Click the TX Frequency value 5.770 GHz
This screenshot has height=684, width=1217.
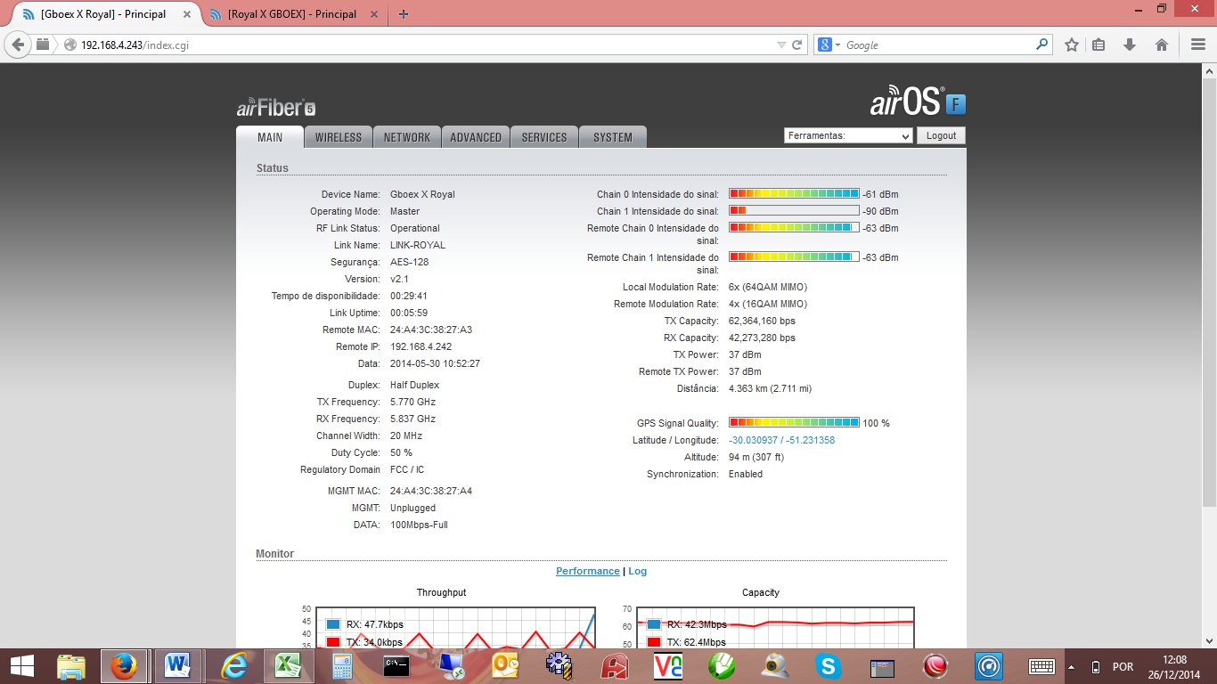(x=412, y=402)
